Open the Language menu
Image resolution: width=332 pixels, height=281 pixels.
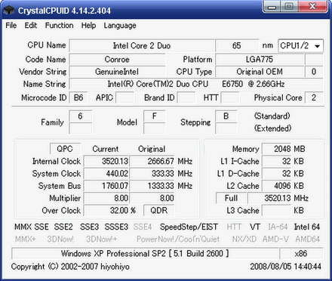point(120,26)
